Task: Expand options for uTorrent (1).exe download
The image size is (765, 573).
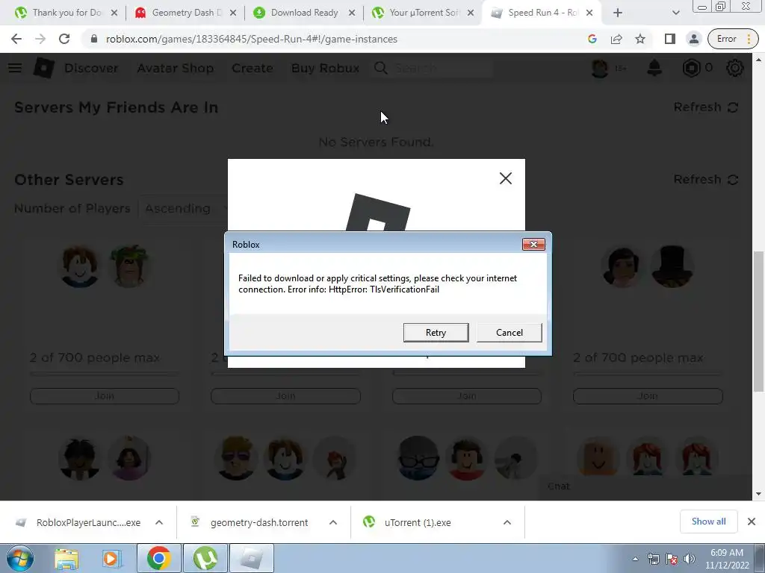Action: 507,522
